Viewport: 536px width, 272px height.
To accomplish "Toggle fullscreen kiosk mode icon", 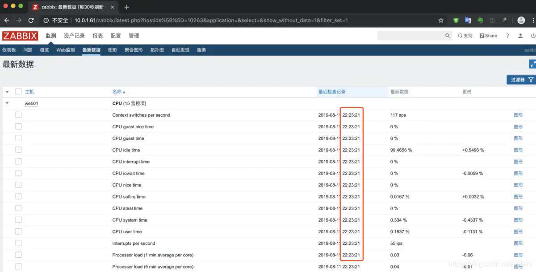I will [532, 64].
